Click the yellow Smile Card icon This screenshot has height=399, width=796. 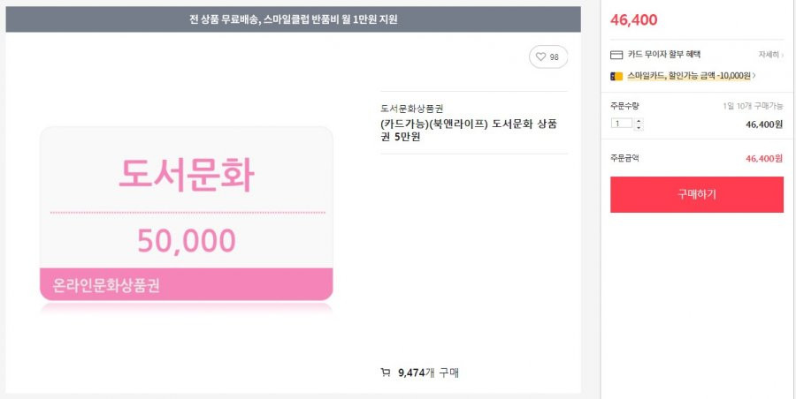point(616,77)
